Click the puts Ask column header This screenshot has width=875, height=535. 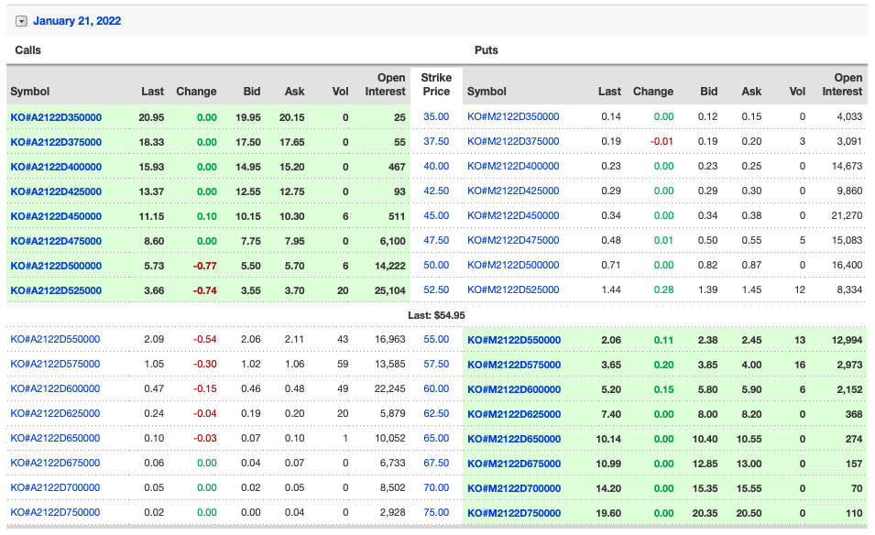(x=751, y=92)
